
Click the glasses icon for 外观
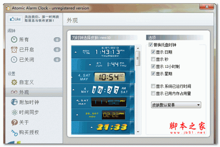pos(14,92)
